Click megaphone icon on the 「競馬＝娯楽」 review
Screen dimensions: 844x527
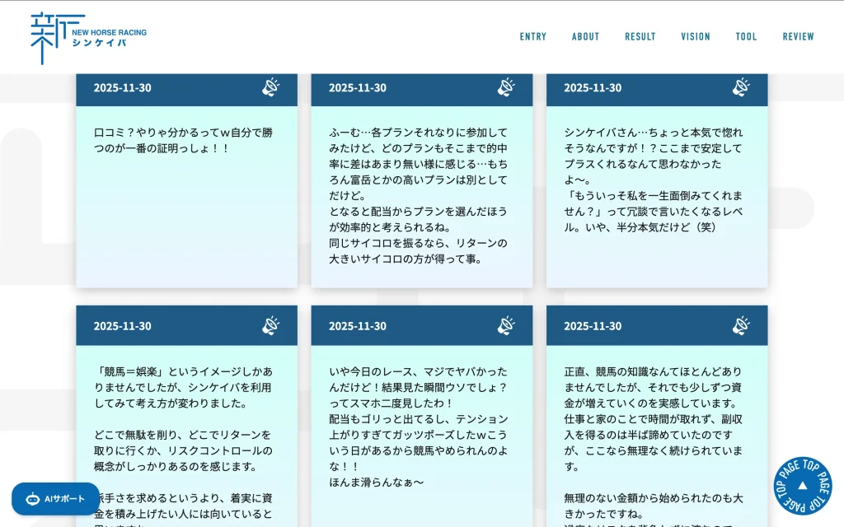point(270,325)
